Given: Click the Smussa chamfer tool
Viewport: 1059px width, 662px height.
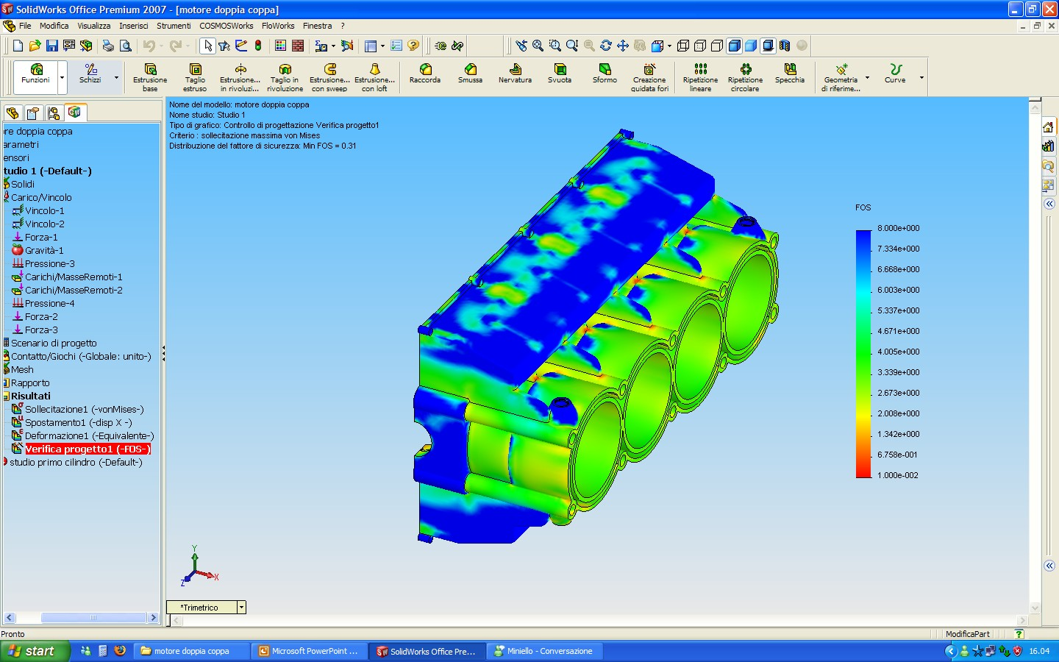Looking at the screenshot, I should coord(470,74).
